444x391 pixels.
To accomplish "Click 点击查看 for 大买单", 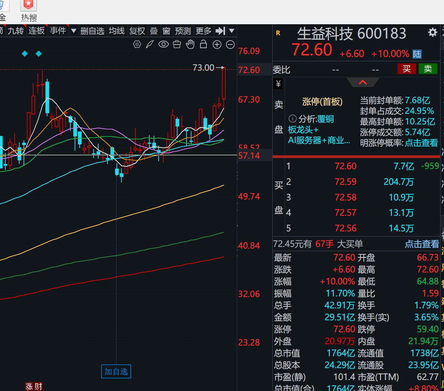I will pyautogui.click(x=422, y=244).
